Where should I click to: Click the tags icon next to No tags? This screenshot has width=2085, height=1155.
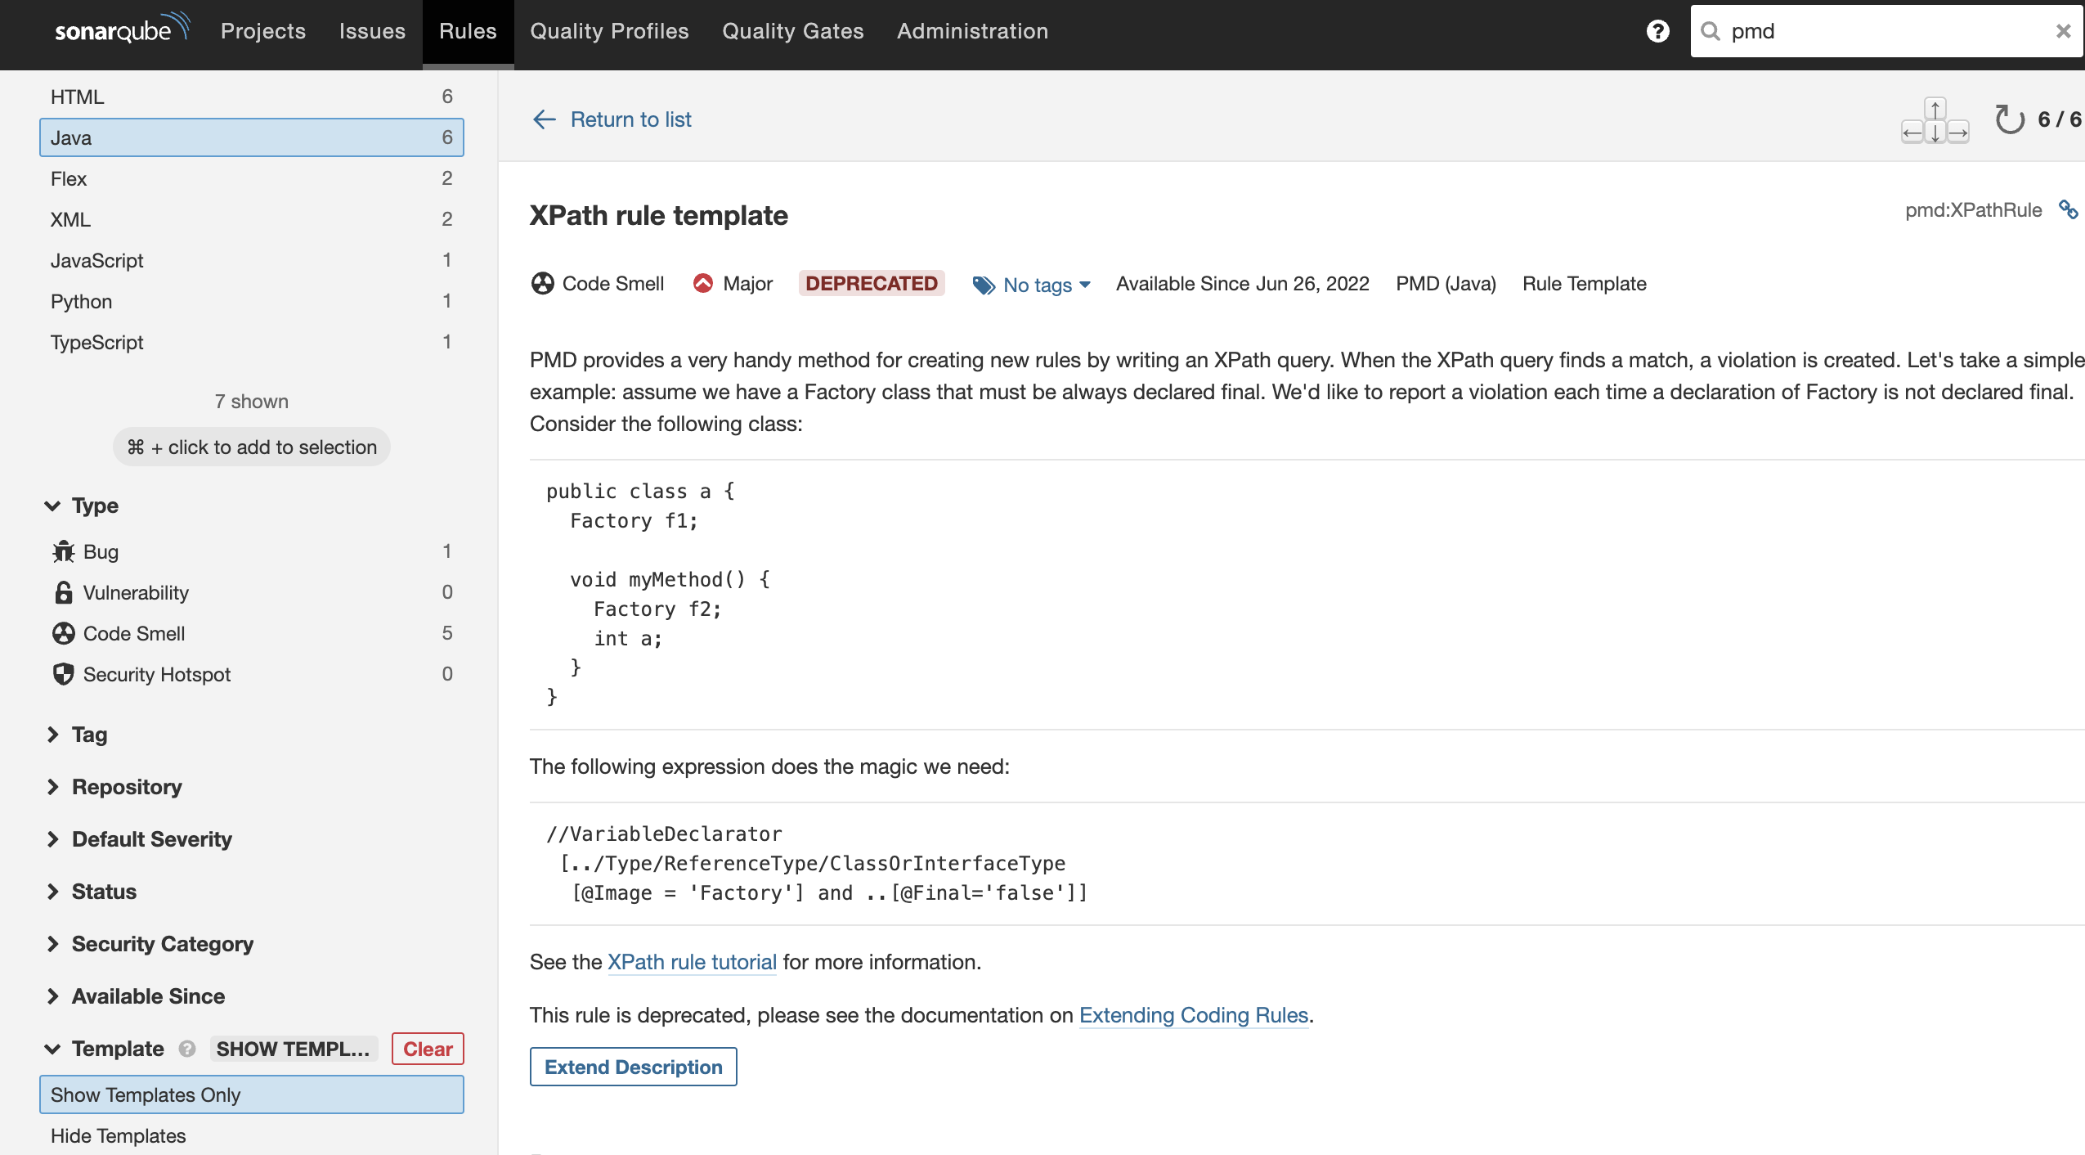984,285
